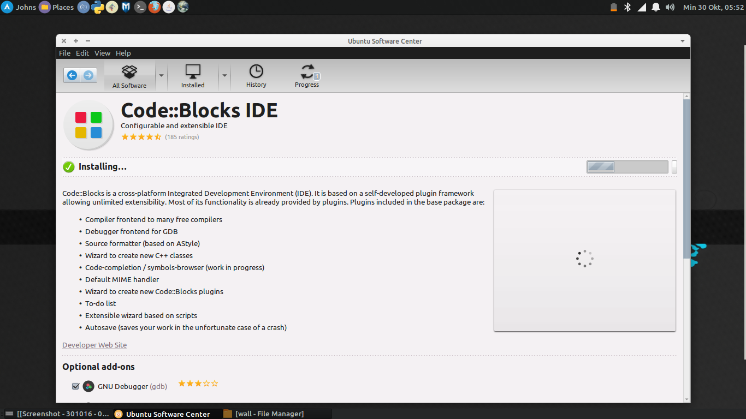Click the Code::Blocks application icon

point(88,124)
